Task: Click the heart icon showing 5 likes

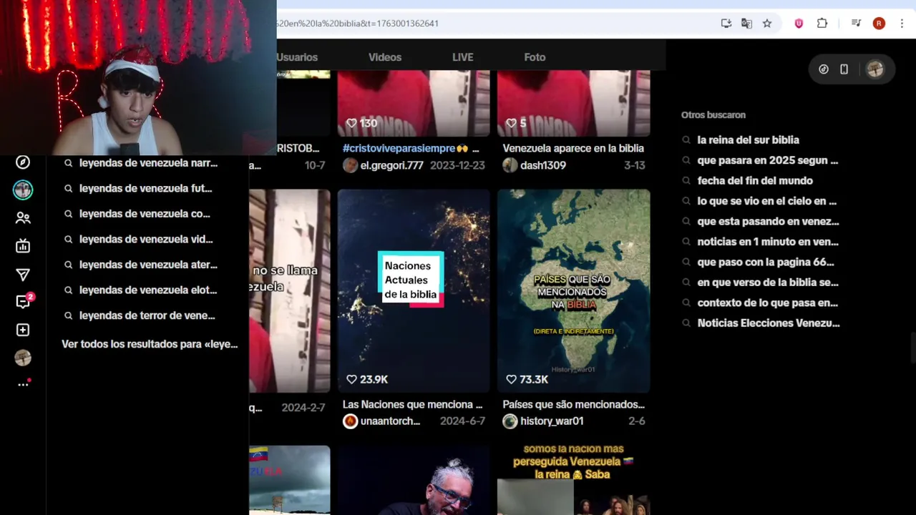Action: pos(511,123)
